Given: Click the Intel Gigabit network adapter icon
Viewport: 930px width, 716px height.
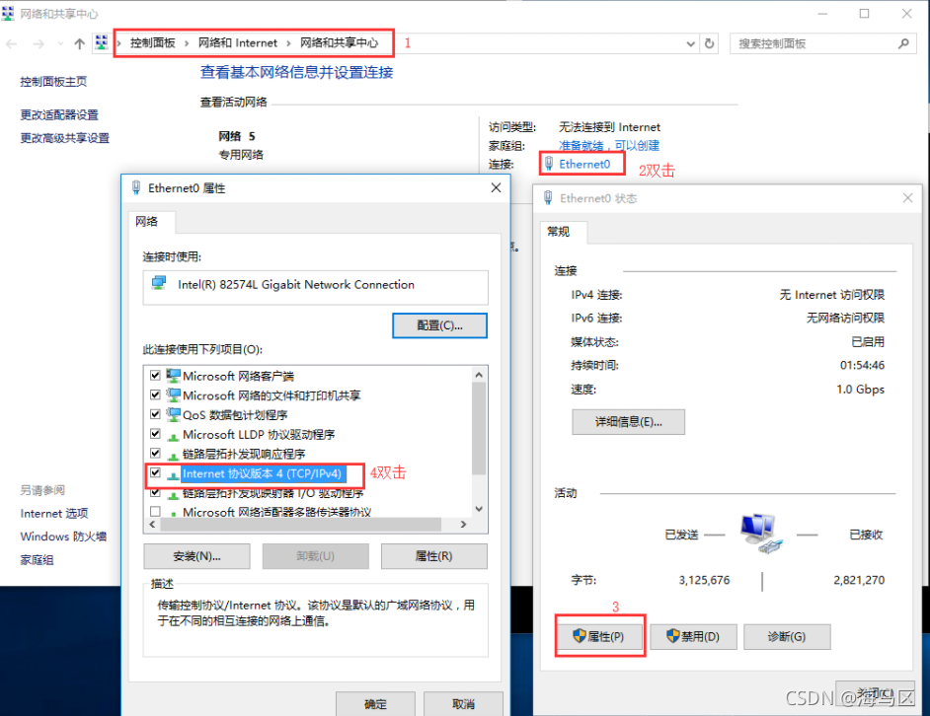Looking at the screenshot, I should tap(159, 283).
